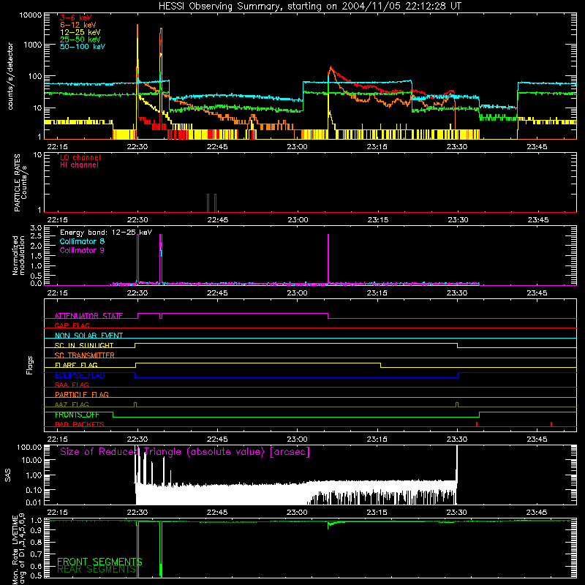Click the 3.0 value on the modulation axis

tap(36, 228)
